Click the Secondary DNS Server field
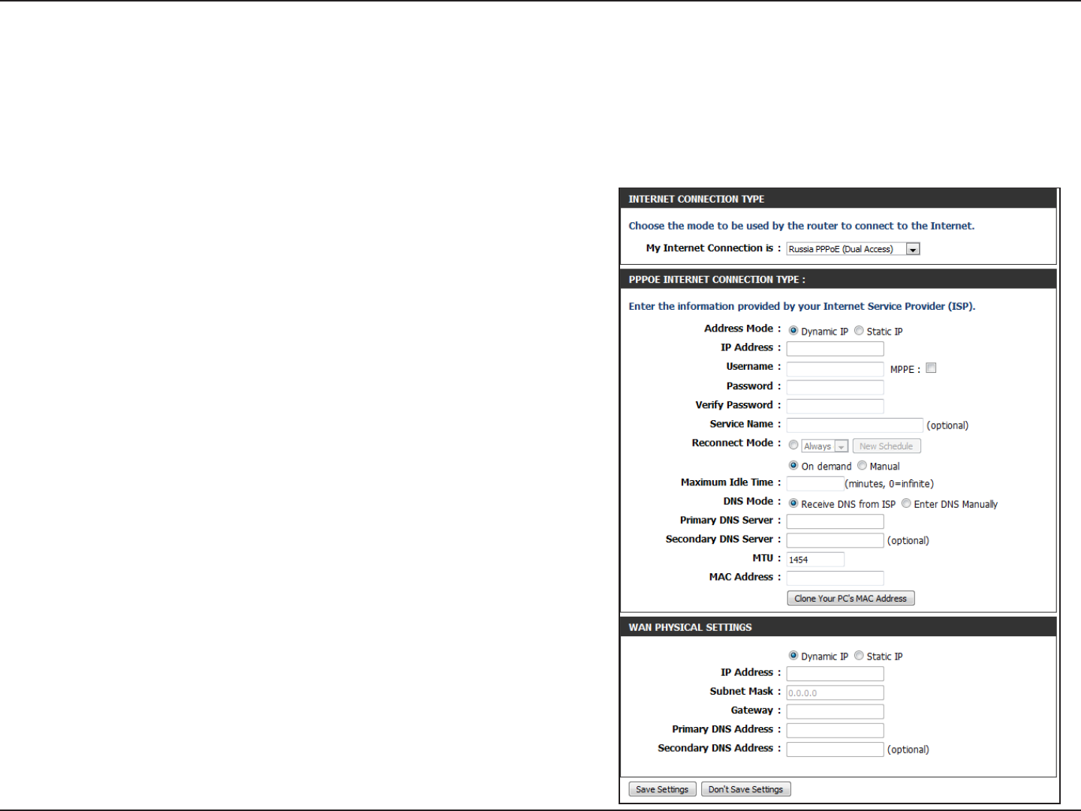The width and height of the screenshot is (1081, 811). pos(835,540)
